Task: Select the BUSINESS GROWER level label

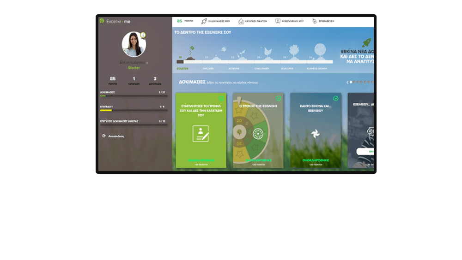Action: click(x=317, y=69)
